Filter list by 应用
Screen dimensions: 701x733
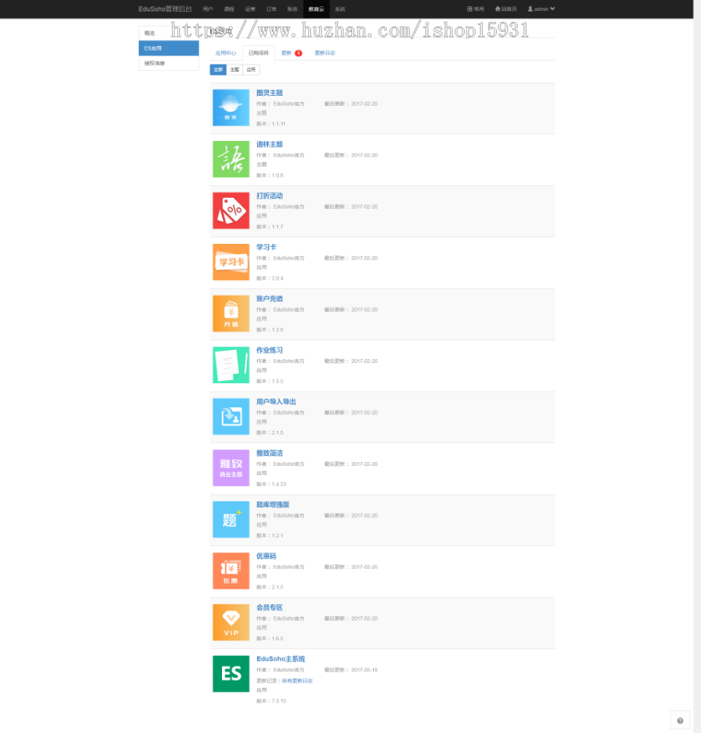tap(251, 69)
